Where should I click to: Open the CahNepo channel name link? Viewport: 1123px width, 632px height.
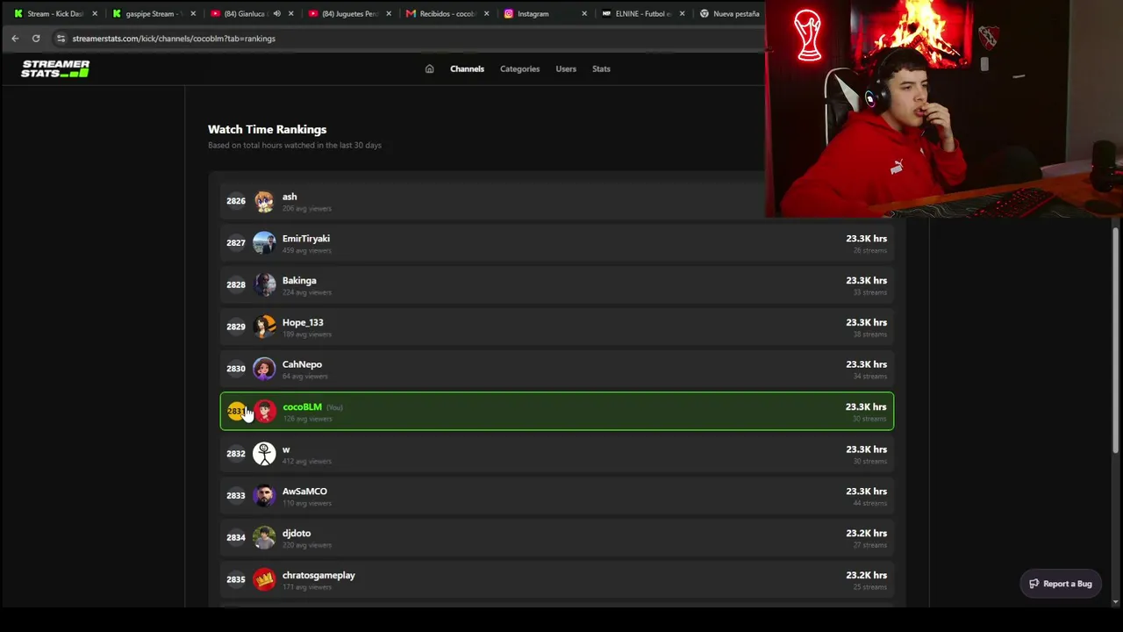pyautogui.click(x=302, y=364)
